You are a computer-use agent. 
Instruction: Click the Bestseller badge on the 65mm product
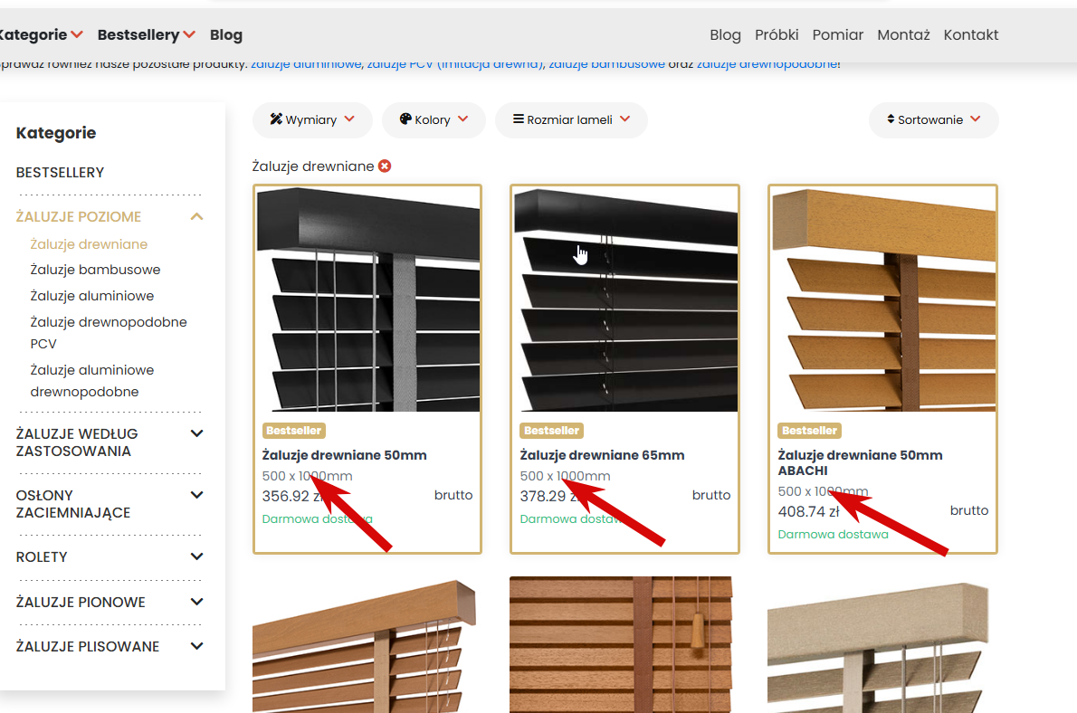click(551, 431)
